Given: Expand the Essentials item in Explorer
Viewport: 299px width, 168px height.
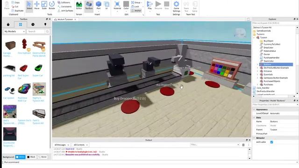Looking at the screenshot, I should (257, 75).
